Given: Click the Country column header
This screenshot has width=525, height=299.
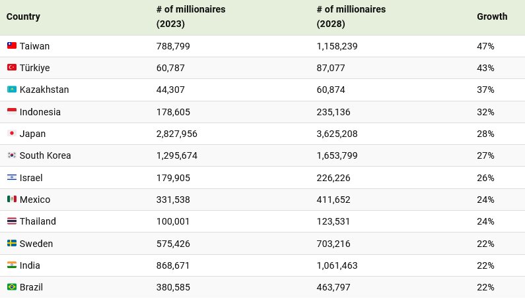Looking at the screenshot, I should point(23,16).
